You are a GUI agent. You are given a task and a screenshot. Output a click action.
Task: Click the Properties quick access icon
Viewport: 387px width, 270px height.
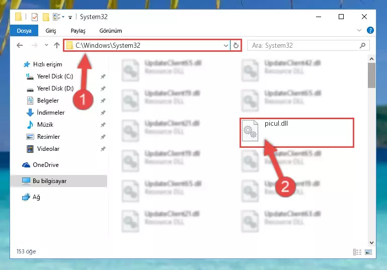[x=35, y=17]
